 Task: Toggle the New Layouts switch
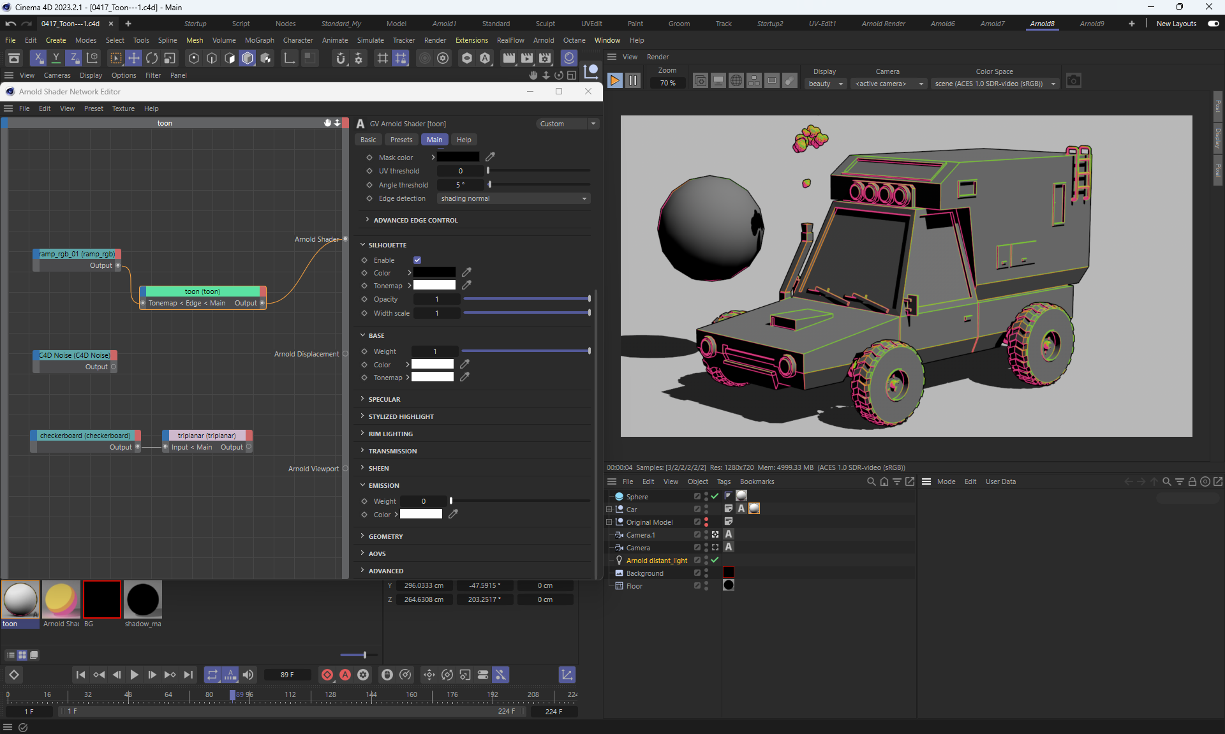point(1213,24)
